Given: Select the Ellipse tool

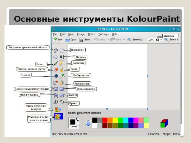Looking at the screenshot, I should [62, 95].
